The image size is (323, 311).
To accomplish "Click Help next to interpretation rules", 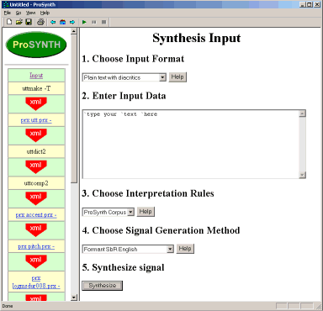I will click(146, 212).
